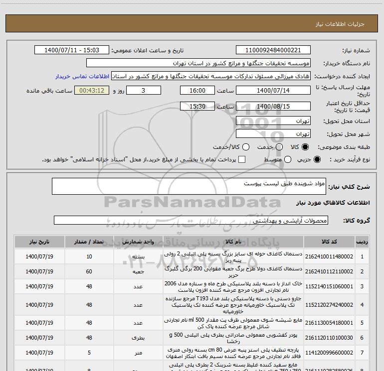Click unit جعبه in row 2
Viewport: 384px width, 371px height.
point(138,272)
